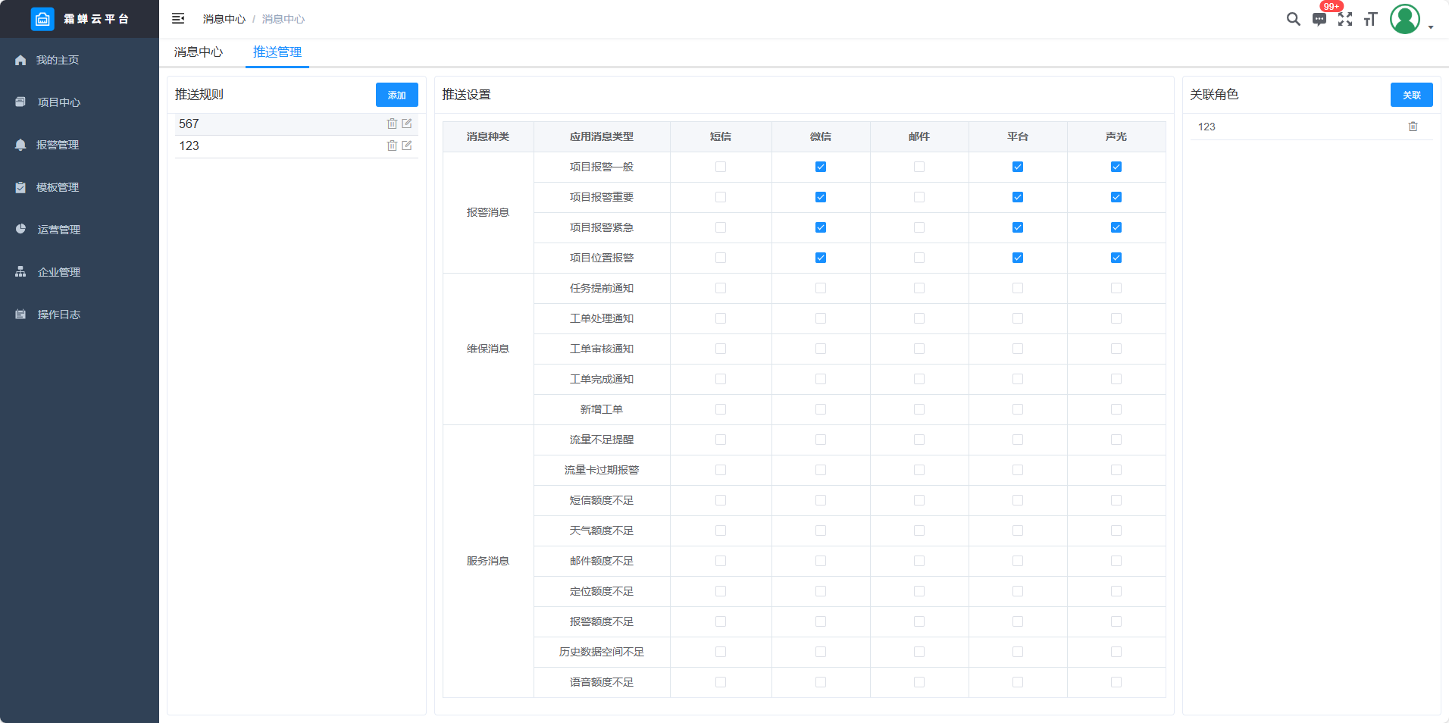This screenshot has height=723, width=1449.
Task: Click the 添加 button for push rules
Action: pyautogui.click(x=396, y=95)
